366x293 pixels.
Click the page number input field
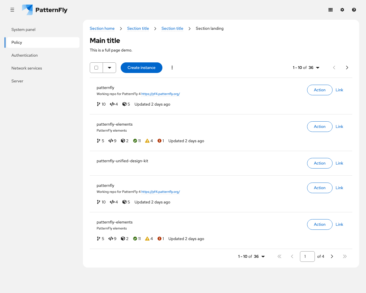tap(307, 256)
